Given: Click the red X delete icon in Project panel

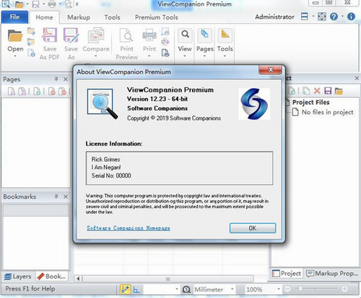Looking at the screenshot, I should tap(317, 91).
